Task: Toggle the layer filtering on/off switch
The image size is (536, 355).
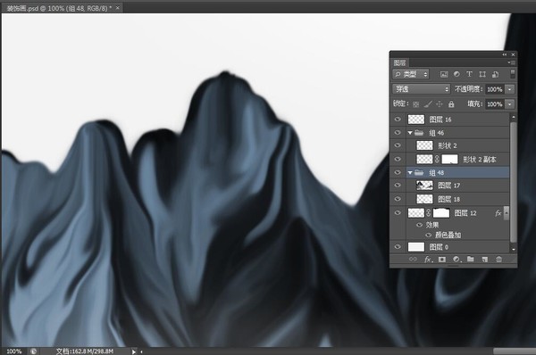Action: coord(512,74)
